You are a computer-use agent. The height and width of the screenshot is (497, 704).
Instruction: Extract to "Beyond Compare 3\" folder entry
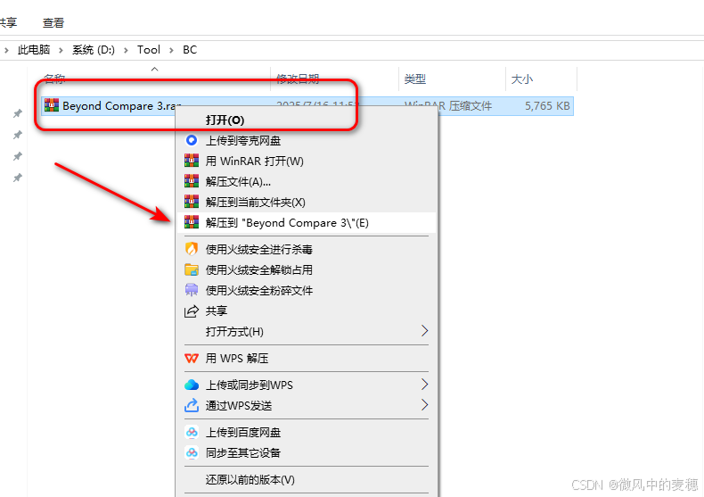point(307,222)
